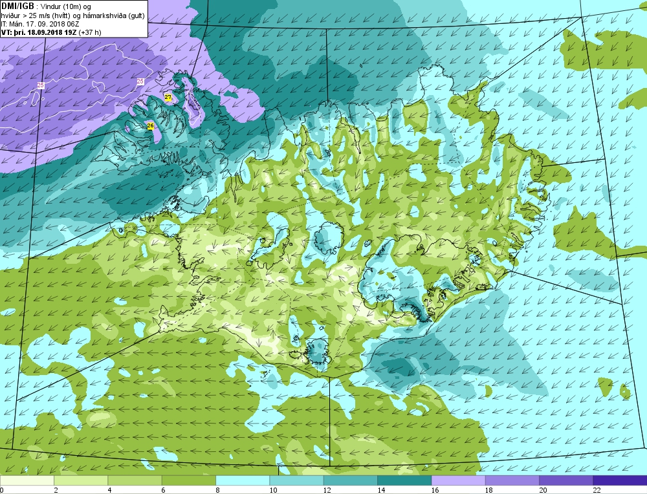The image size is (647, 494).
Task: Click the valid time line 18.09.2018 19Z
Action: pyautogui.click(x=50, y=32)
